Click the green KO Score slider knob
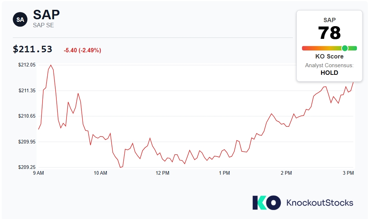369x219 pixels. [x=345, y=48]
